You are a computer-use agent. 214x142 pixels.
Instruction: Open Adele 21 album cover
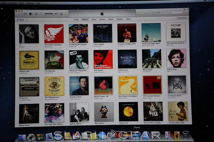click(29, 34)
